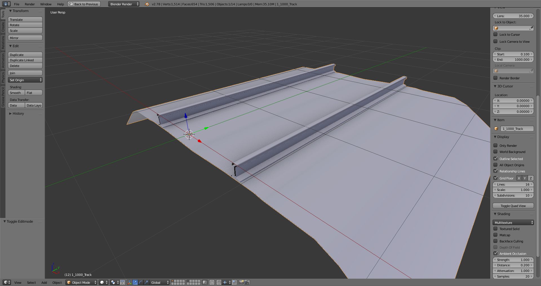Click the blue Z axis manipulator arrow
The height and width of the screenshot is (286, 541).
pos(186,115)
